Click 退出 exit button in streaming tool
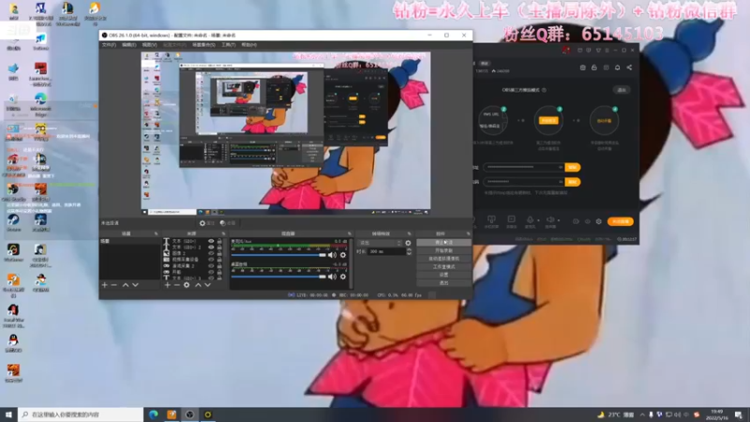 tap(622, 90)
